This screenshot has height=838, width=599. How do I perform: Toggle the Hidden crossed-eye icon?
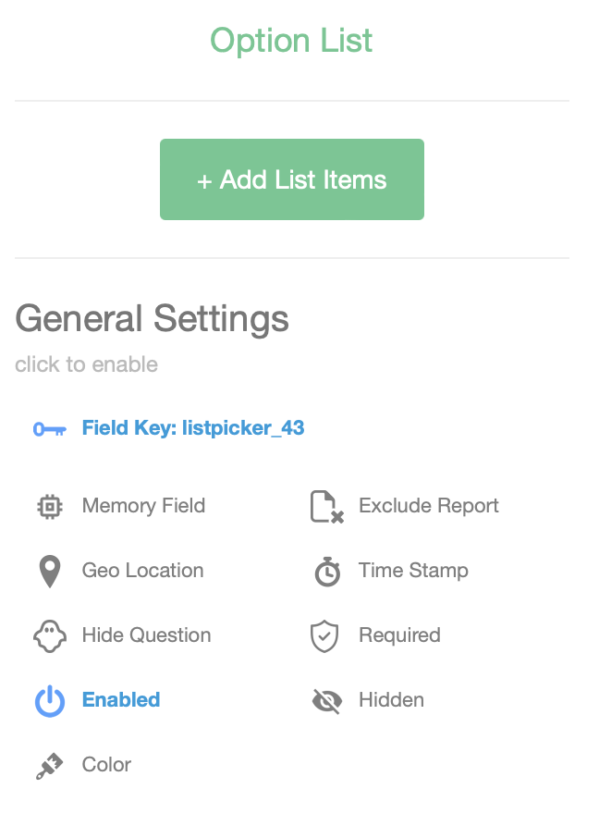tap(326, 701)
